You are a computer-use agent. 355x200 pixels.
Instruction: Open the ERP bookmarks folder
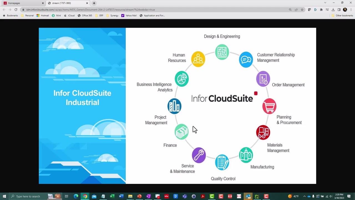coord(99,16)
